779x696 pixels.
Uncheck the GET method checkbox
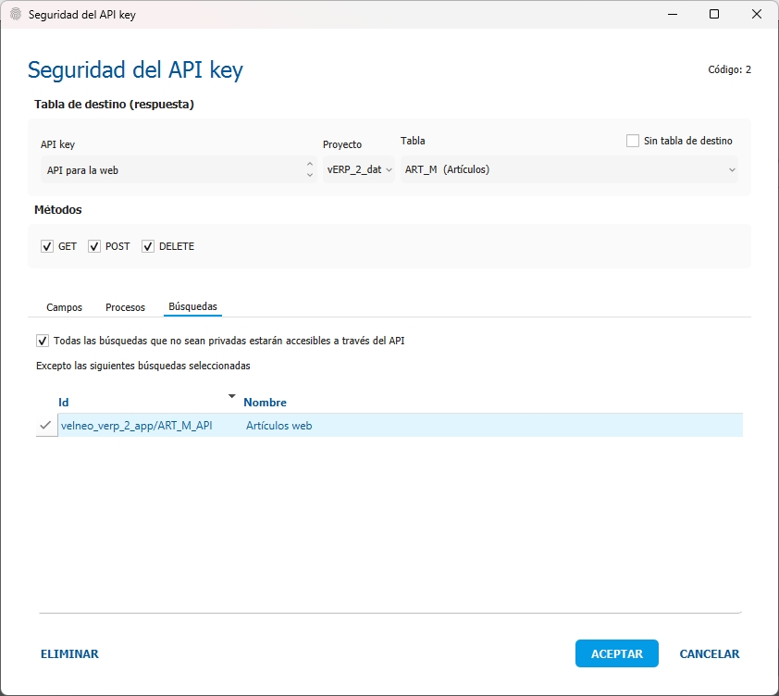47,247
